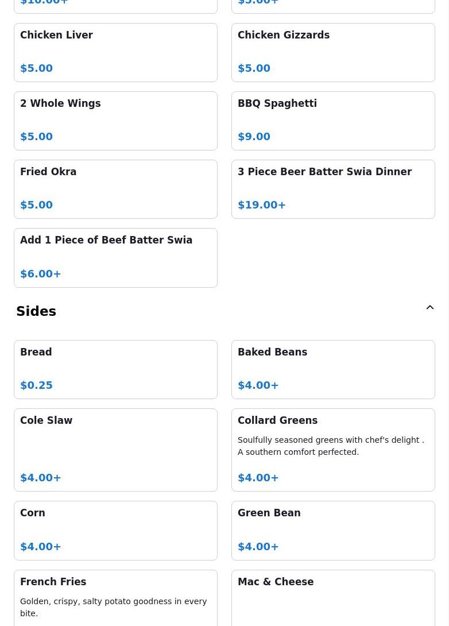Click the Sides section heading
This screenshot has width=449, height=626.
click(x=36, y=311)
